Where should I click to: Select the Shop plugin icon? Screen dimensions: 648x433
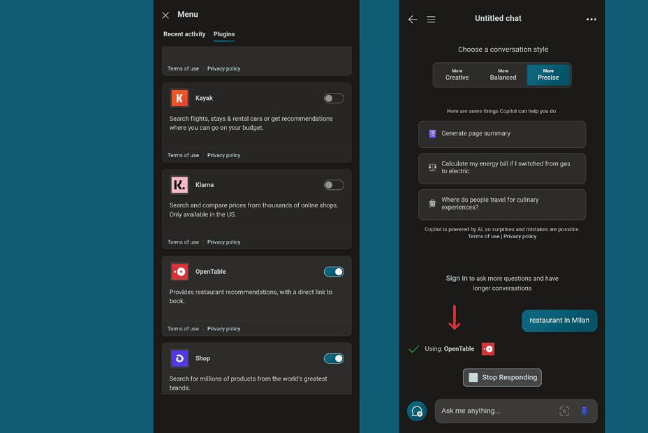[179, 358]
